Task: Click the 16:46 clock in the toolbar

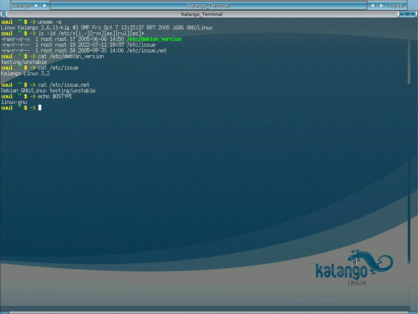Action: point(396,5)
